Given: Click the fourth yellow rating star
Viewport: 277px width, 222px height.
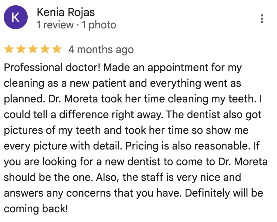Looking at the screenshot, I should (45, 49).
